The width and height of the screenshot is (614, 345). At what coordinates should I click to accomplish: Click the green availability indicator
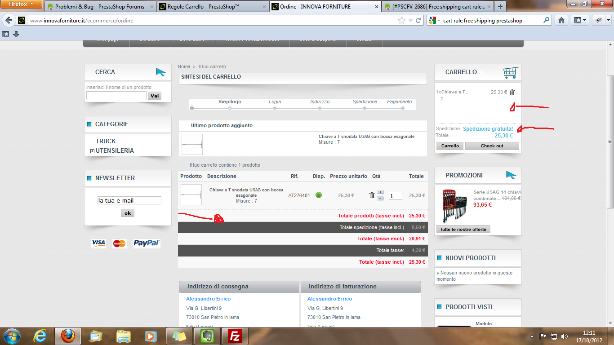coord(319,195)
